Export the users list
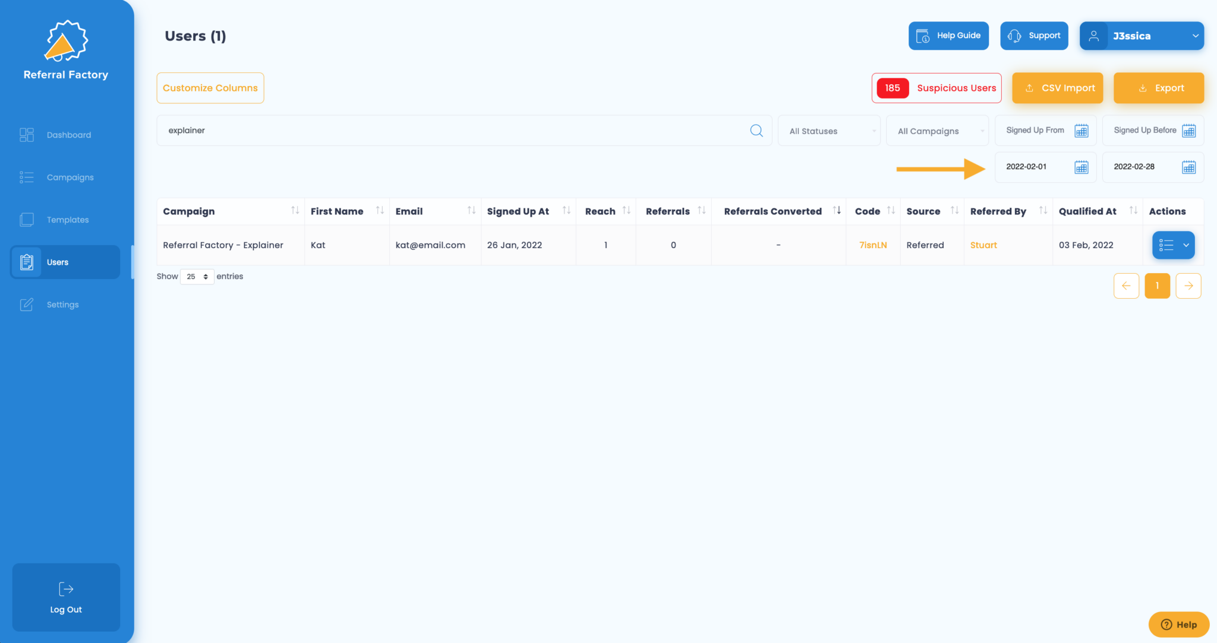The height and width of the screenshot is (643, 1217). (x=1159, y=88)
